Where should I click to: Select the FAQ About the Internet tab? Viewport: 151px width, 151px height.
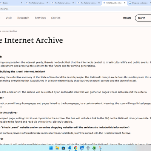[x=114, y=3]
